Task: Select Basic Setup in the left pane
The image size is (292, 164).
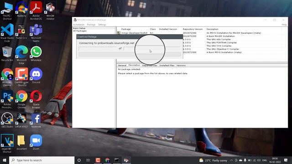Action: 79,28
